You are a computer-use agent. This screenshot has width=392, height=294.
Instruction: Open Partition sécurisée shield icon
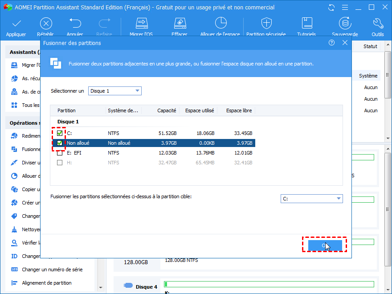click(x=266, y=24)
